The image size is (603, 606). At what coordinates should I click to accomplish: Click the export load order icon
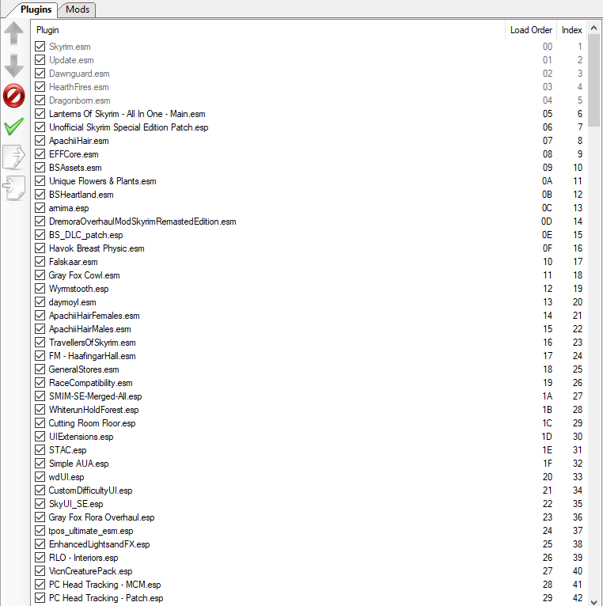[x=14, y=157]
